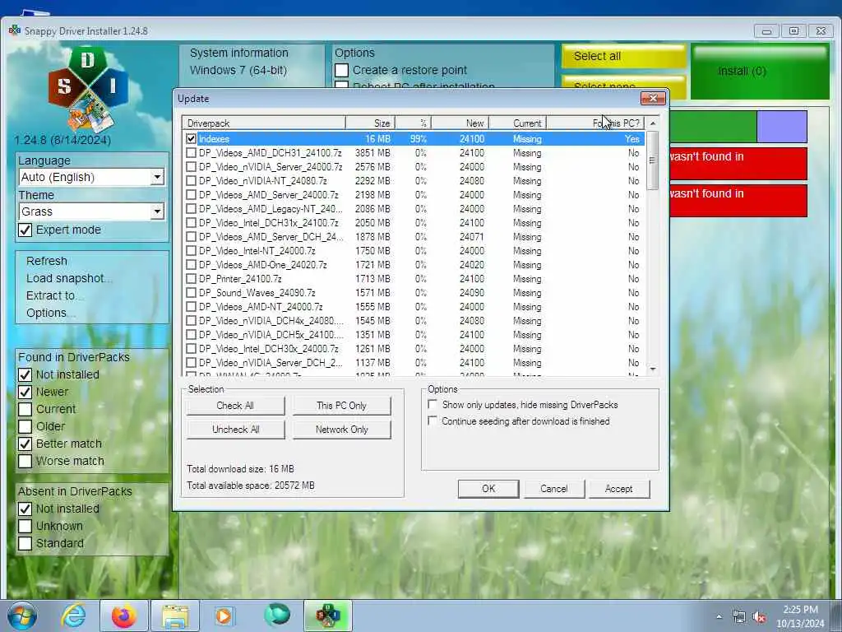The width and height of the screenshot is (842, 632).
Task: Open the taskbar clock showing 2:25 PM
Action: [x=800, y=617]
